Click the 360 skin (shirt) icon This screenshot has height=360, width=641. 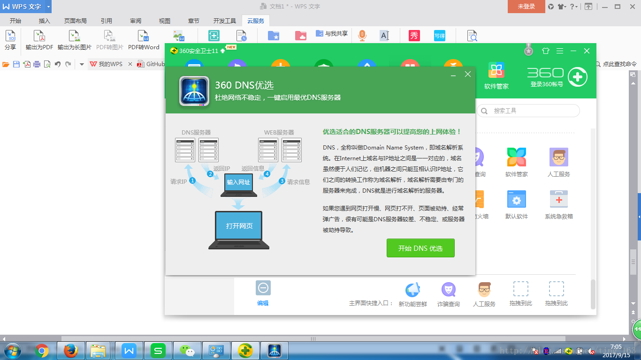point(545,51)
